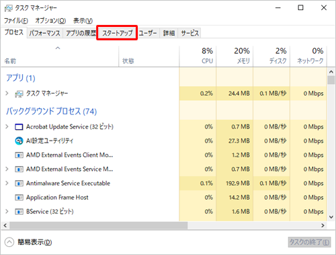This screenshot has height=255, width=336.
Task: Minimize the Task Manager window
Action: tap(278, 8)
